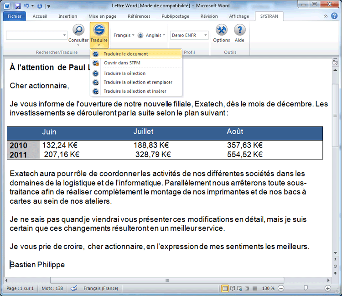Viewport: 342px width, 296px height.
Task: Undo the last action
Action: [x=26, y=6]
